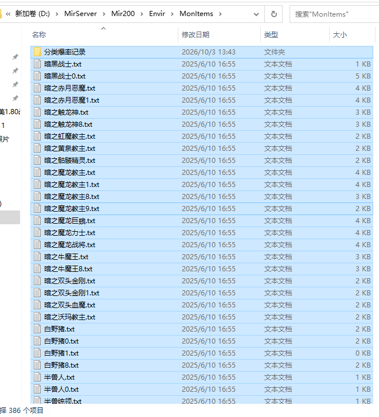This screenshot has width=379, height=417.
Task: Expand the arrow after Envir breadcrumb
Action: (x=172, y=14)
